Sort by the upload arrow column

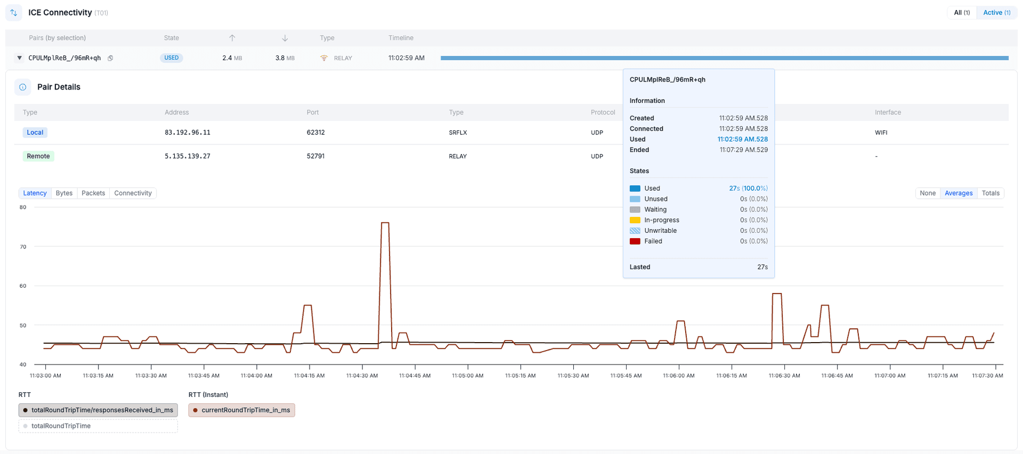point(232,38)
